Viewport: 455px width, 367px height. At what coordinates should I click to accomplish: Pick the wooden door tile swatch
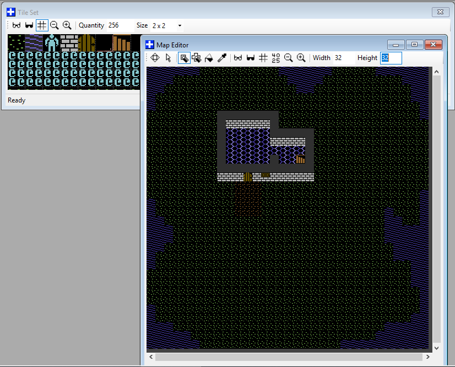tap(86, 42)
